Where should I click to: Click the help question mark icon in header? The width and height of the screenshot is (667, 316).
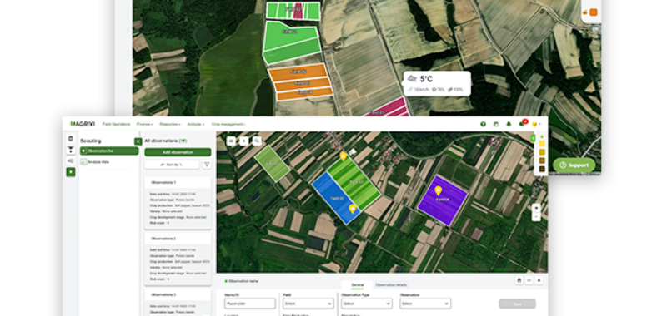pyautogui.click(x=483, y=124)
